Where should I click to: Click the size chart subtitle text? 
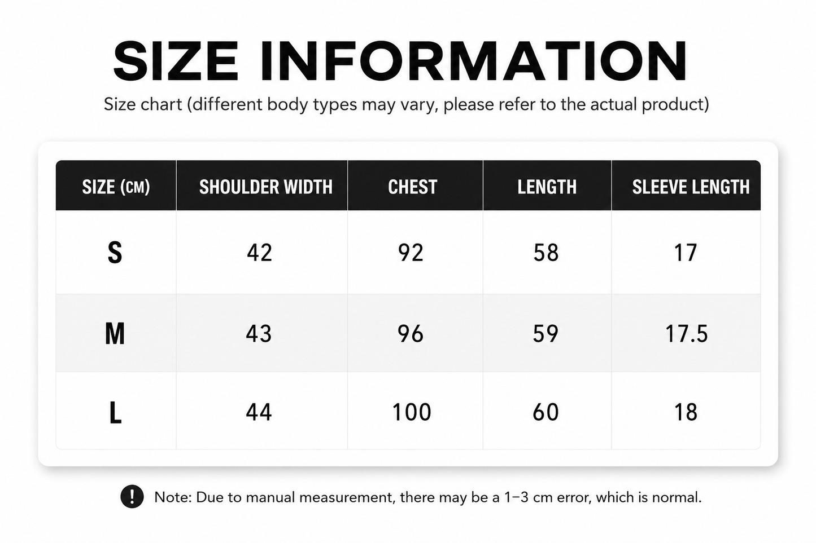click(x=407, y=104)
